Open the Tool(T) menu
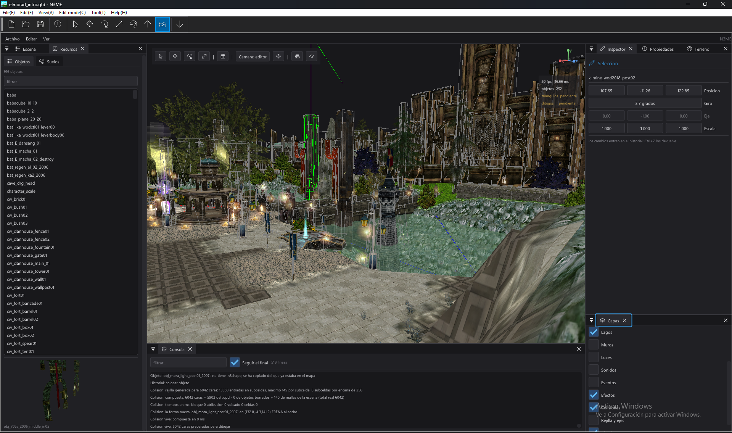The image size is (732, 433). pyautogui.click(x=98, y=13)
